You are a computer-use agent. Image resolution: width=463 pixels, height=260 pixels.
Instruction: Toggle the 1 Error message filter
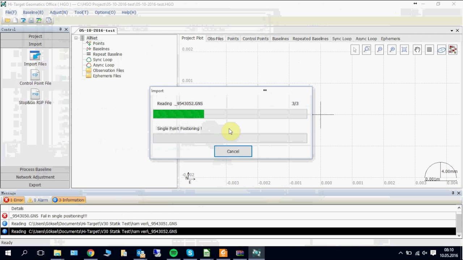pyautogui.click(x=13, y=200)
